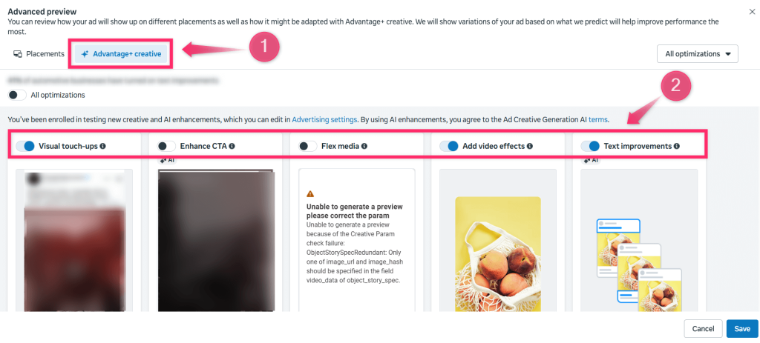
Task: Switch to the Placements tab
Action: pos(39,53)
